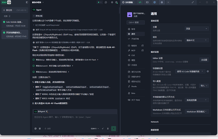Screen dimensions: 218x139
Task: Open the Markdown 预览模式 dropdown
Action: (197, 112)
